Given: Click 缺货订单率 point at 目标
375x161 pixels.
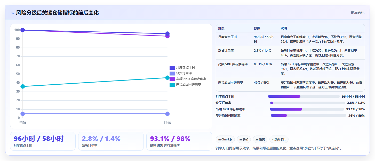Looking at the screenshot, I should point(167,114).
